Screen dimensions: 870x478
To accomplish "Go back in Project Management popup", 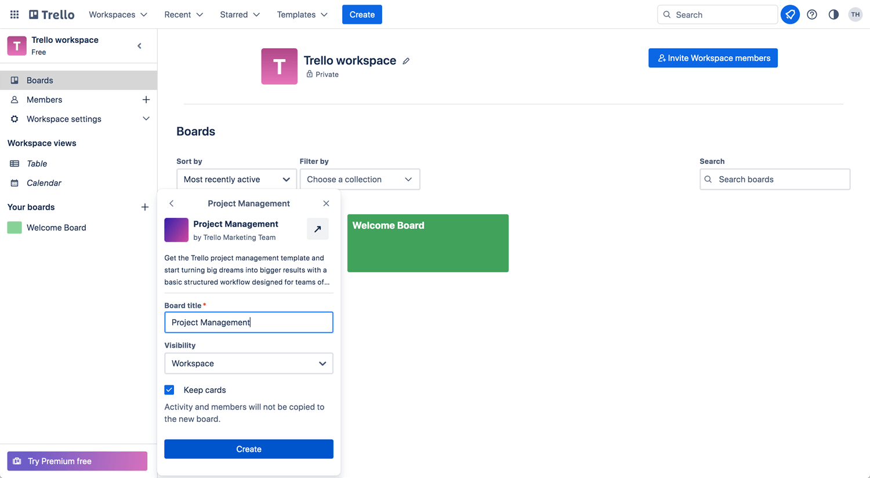I will coord(171,203).
